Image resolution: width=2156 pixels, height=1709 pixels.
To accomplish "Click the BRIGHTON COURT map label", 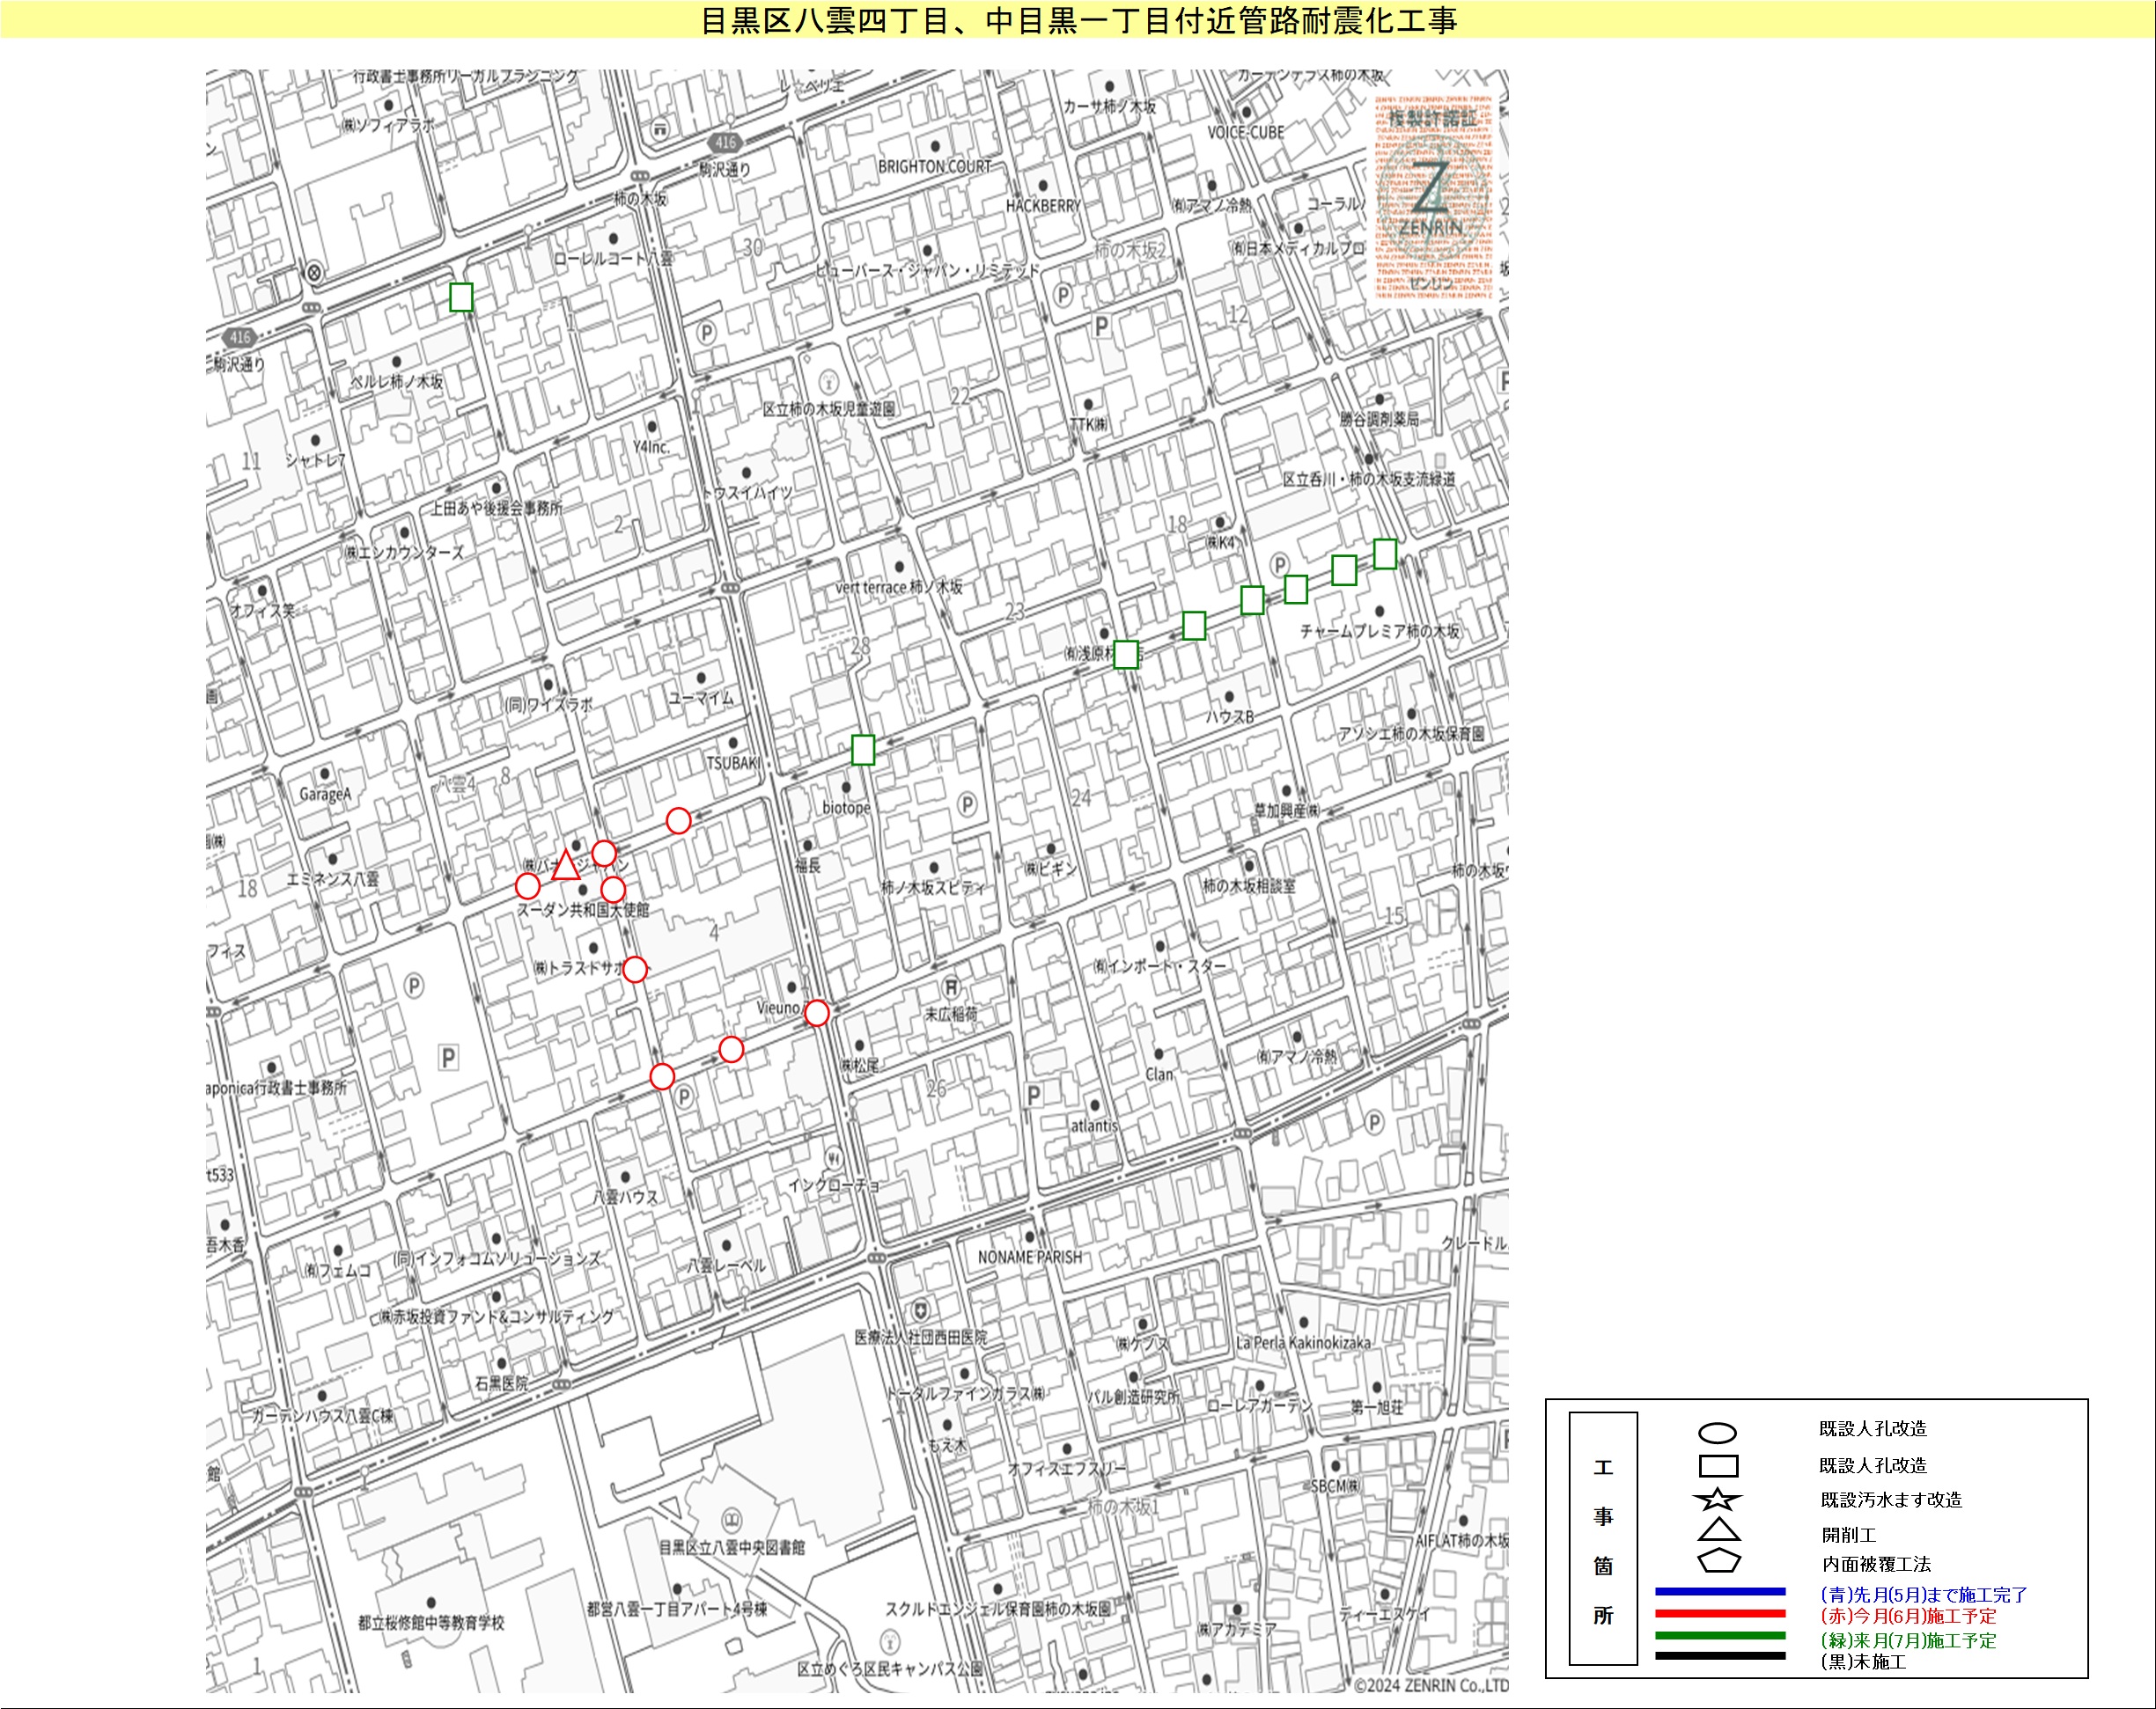I will coord(935,167).
